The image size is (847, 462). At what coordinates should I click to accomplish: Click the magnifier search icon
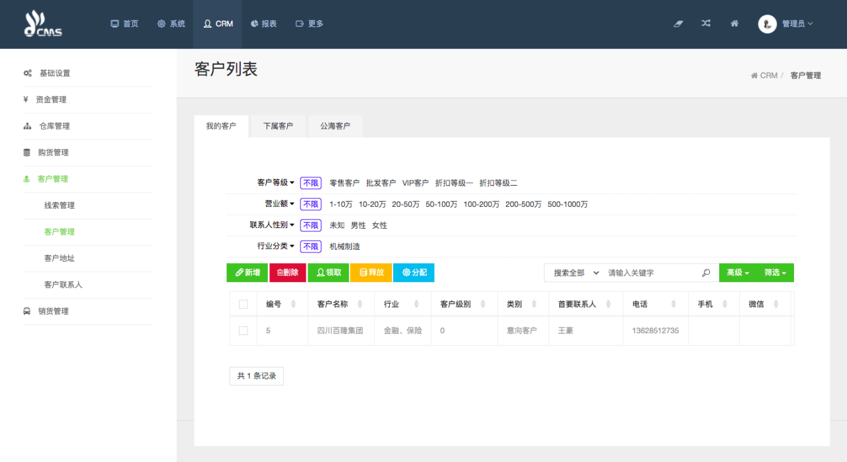point(706,273)
